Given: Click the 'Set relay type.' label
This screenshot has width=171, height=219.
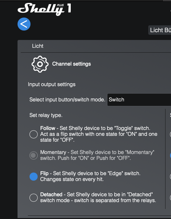Looking at the screenshot, I should tap(46, 115).
